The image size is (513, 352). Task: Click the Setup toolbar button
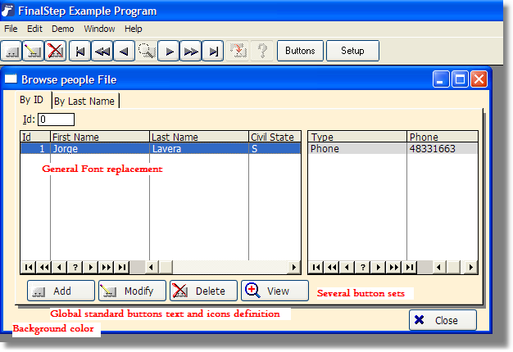352,51
